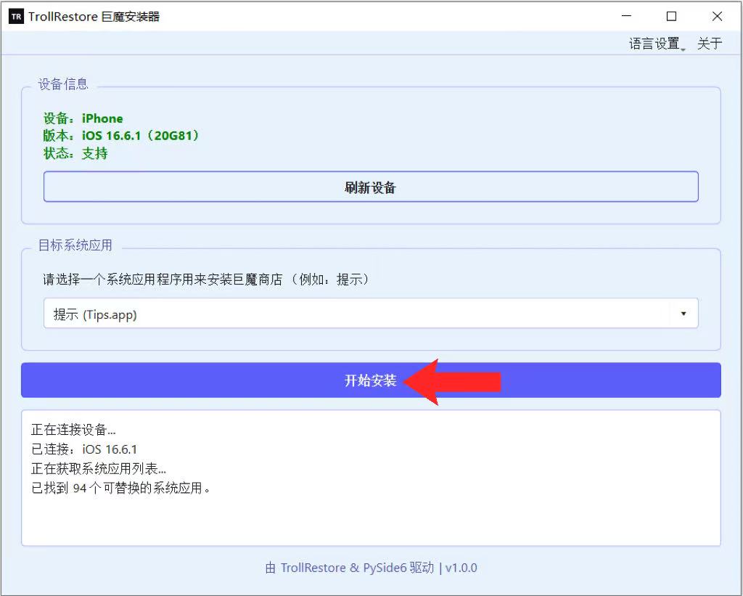Minimize the TrollRestore window

coord(626,16)
